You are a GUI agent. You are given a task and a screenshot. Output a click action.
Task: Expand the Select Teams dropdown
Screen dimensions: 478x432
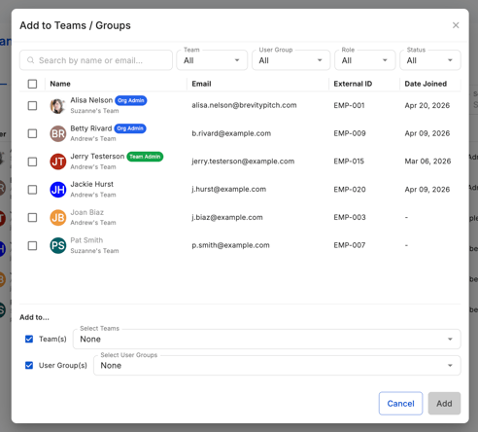267,340
